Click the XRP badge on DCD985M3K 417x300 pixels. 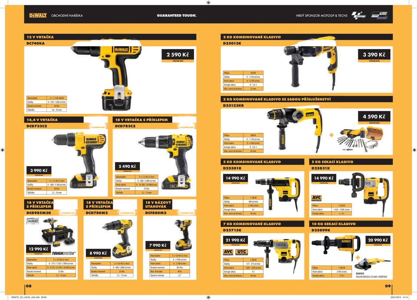point(33,221)
